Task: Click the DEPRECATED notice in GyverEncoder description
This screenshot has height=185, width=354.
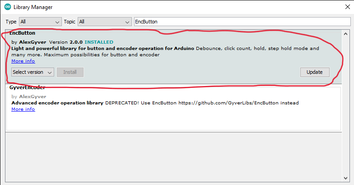Action: [122, 103]
